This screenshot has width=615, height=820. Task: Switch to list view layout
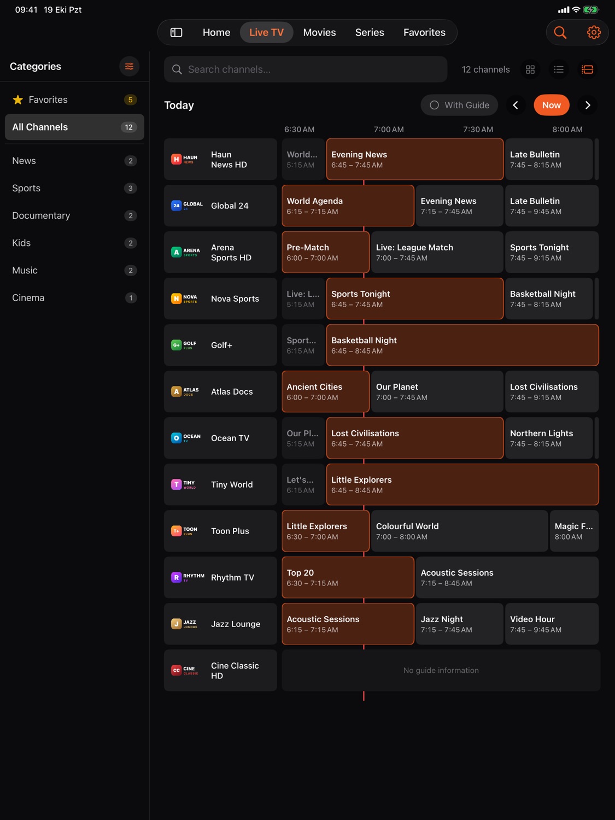click(x=559, y=69)
